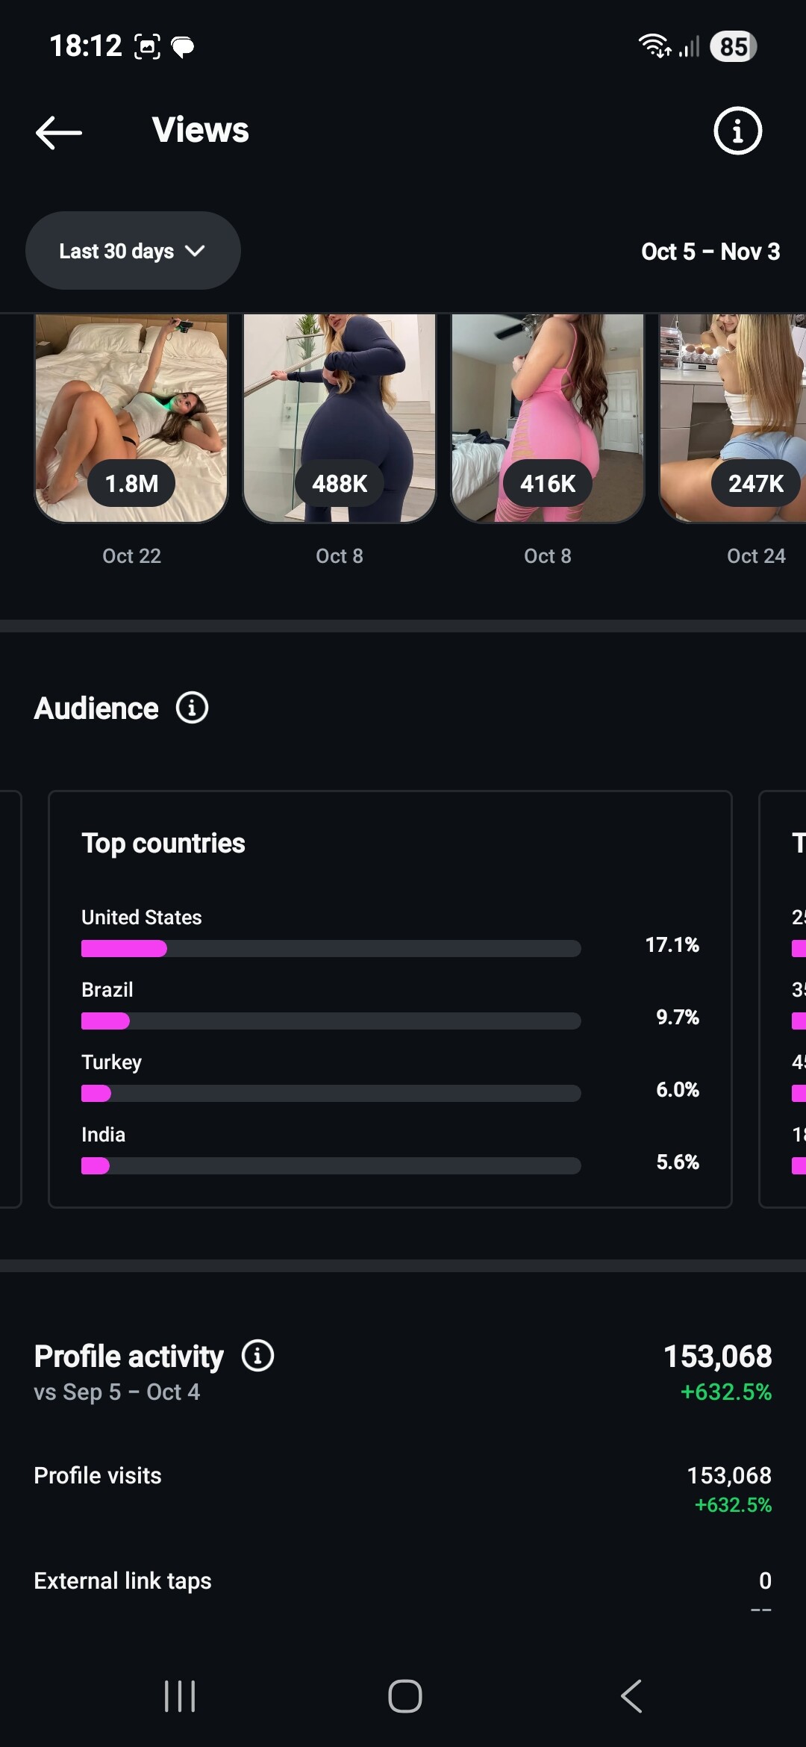Select the External link taps row
This screenshot has width=806, height=1747.
(403, 1581)
